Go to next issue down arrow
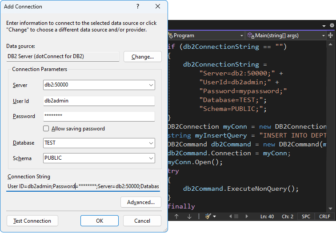Screen dimensions: 336x240 (x=189, y=216)
